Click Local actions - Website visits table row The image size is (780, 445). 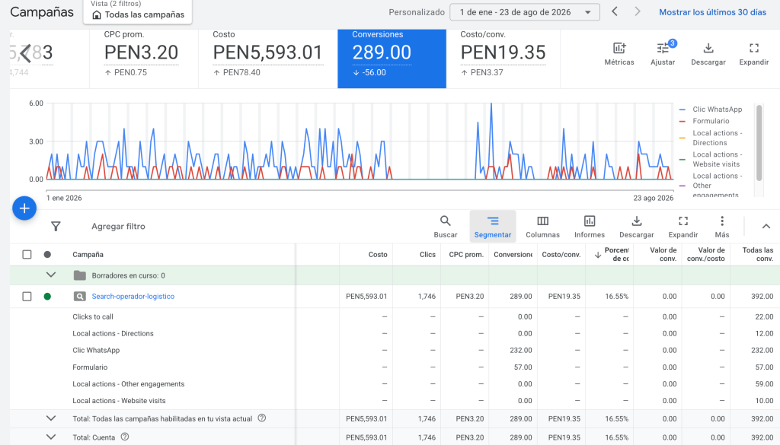pyautogui.click(x=119, y=401)
